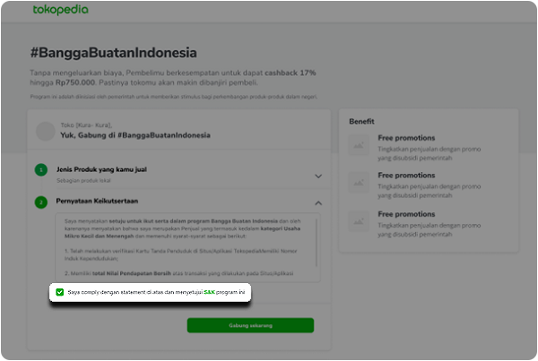The width and height of the screenshot is (538, 361).
Task: Click the third Free promotions image placeholder
Action: pyautogui.click(x=359, y=221)
